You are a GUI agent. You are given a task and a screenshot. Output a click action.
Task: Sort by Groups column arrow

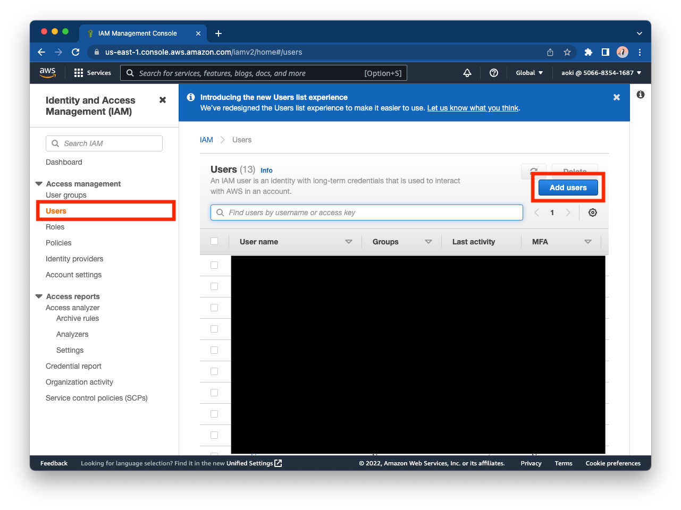click(428, 242)
